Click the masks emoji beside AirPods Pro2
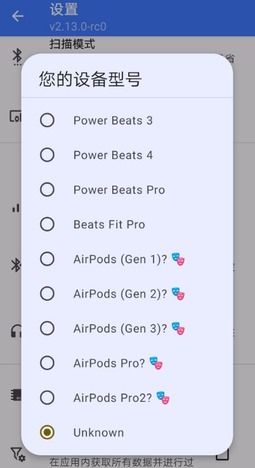255x468 pixels. point(162,397)
